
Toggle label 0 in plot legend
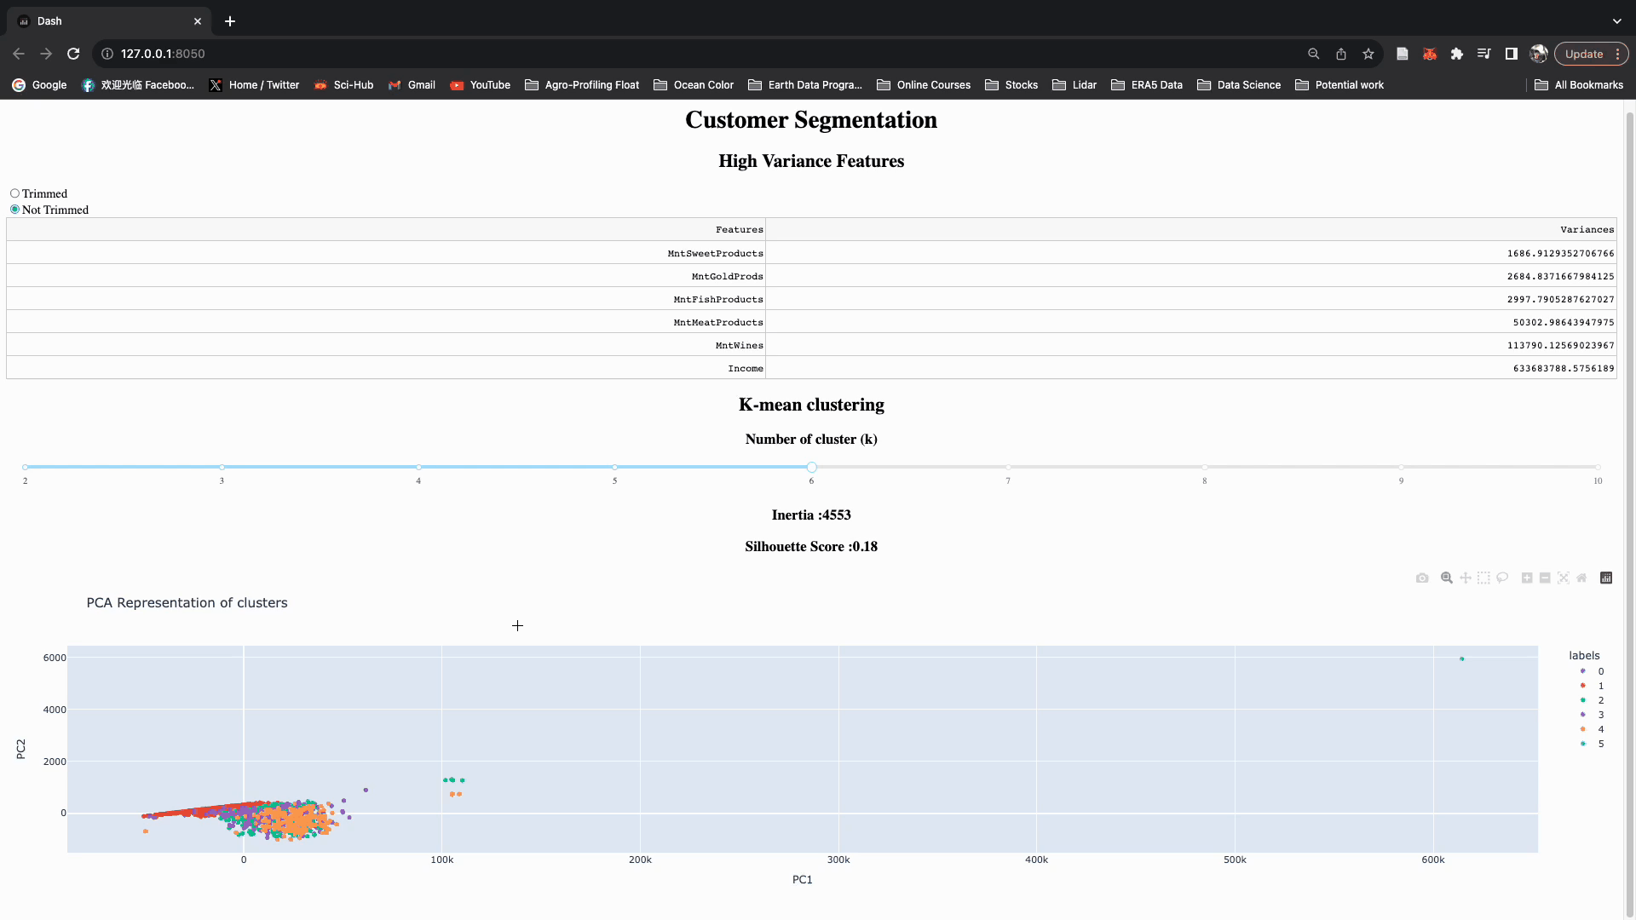[1592, 671]
